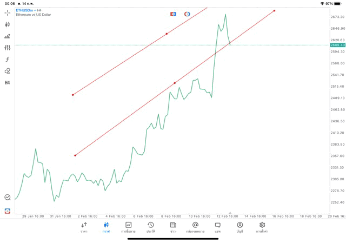
Task: Open the candlestick chart type icon
Action: point(8,24)
